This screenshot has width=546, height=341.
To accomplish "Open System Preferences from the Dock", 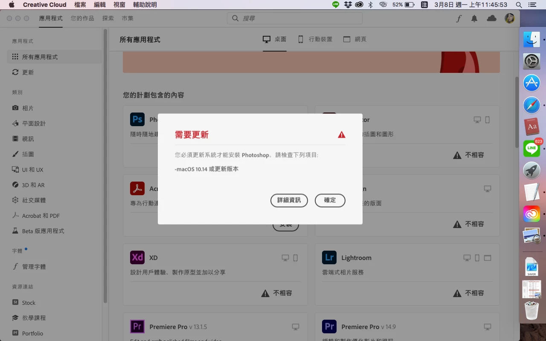I will (531, 62).
